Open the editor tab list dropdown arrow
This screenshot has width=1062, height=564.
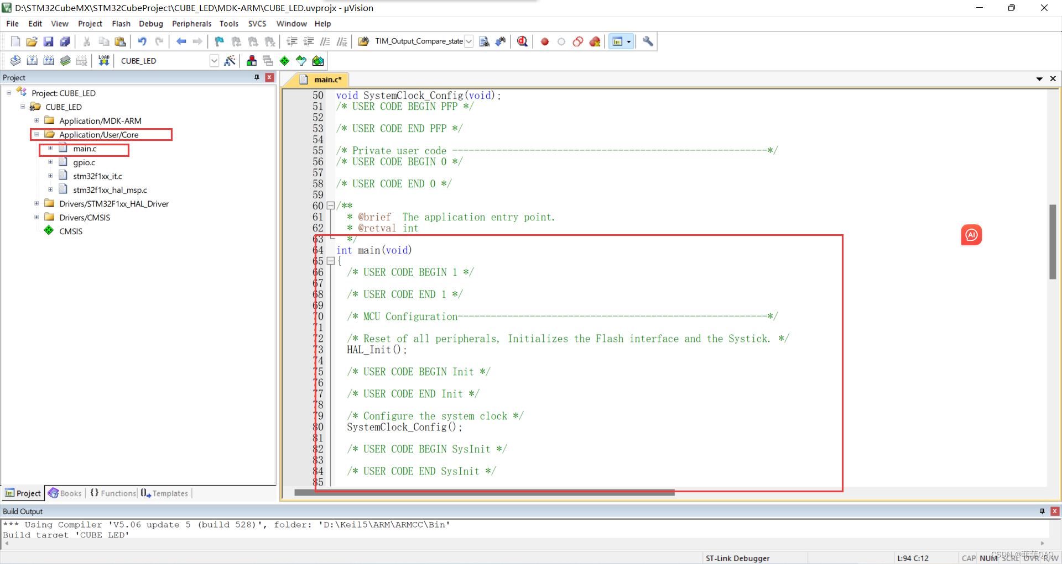[x=1039, y=79]
